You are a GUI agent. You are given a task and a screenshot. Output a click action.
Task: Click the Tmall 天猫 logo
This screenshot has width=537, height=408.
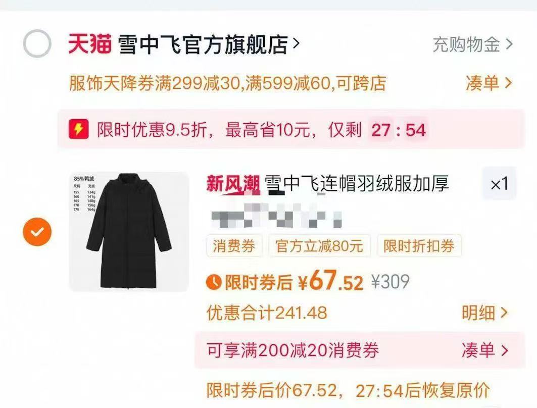90,44
